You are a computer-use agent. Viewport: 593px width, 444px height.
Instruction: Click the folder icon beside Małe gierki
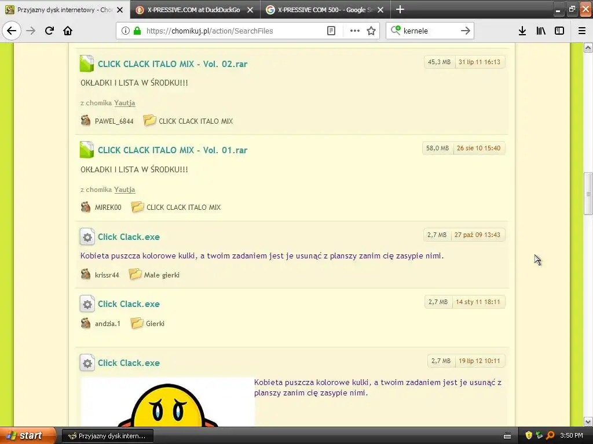(135, 274)
